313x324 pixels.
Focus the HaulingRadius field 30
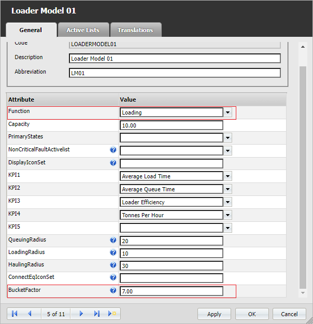(172, 266)
